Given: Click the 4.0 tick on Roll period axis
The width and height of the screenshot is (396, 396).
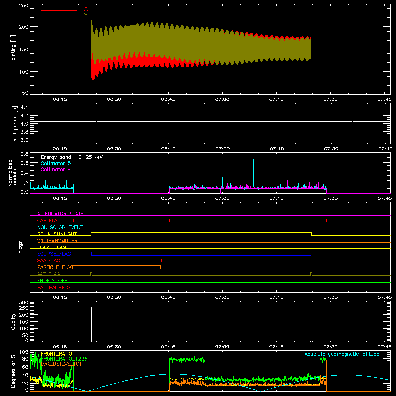Looking at the screenshot, I should point(24,124).
